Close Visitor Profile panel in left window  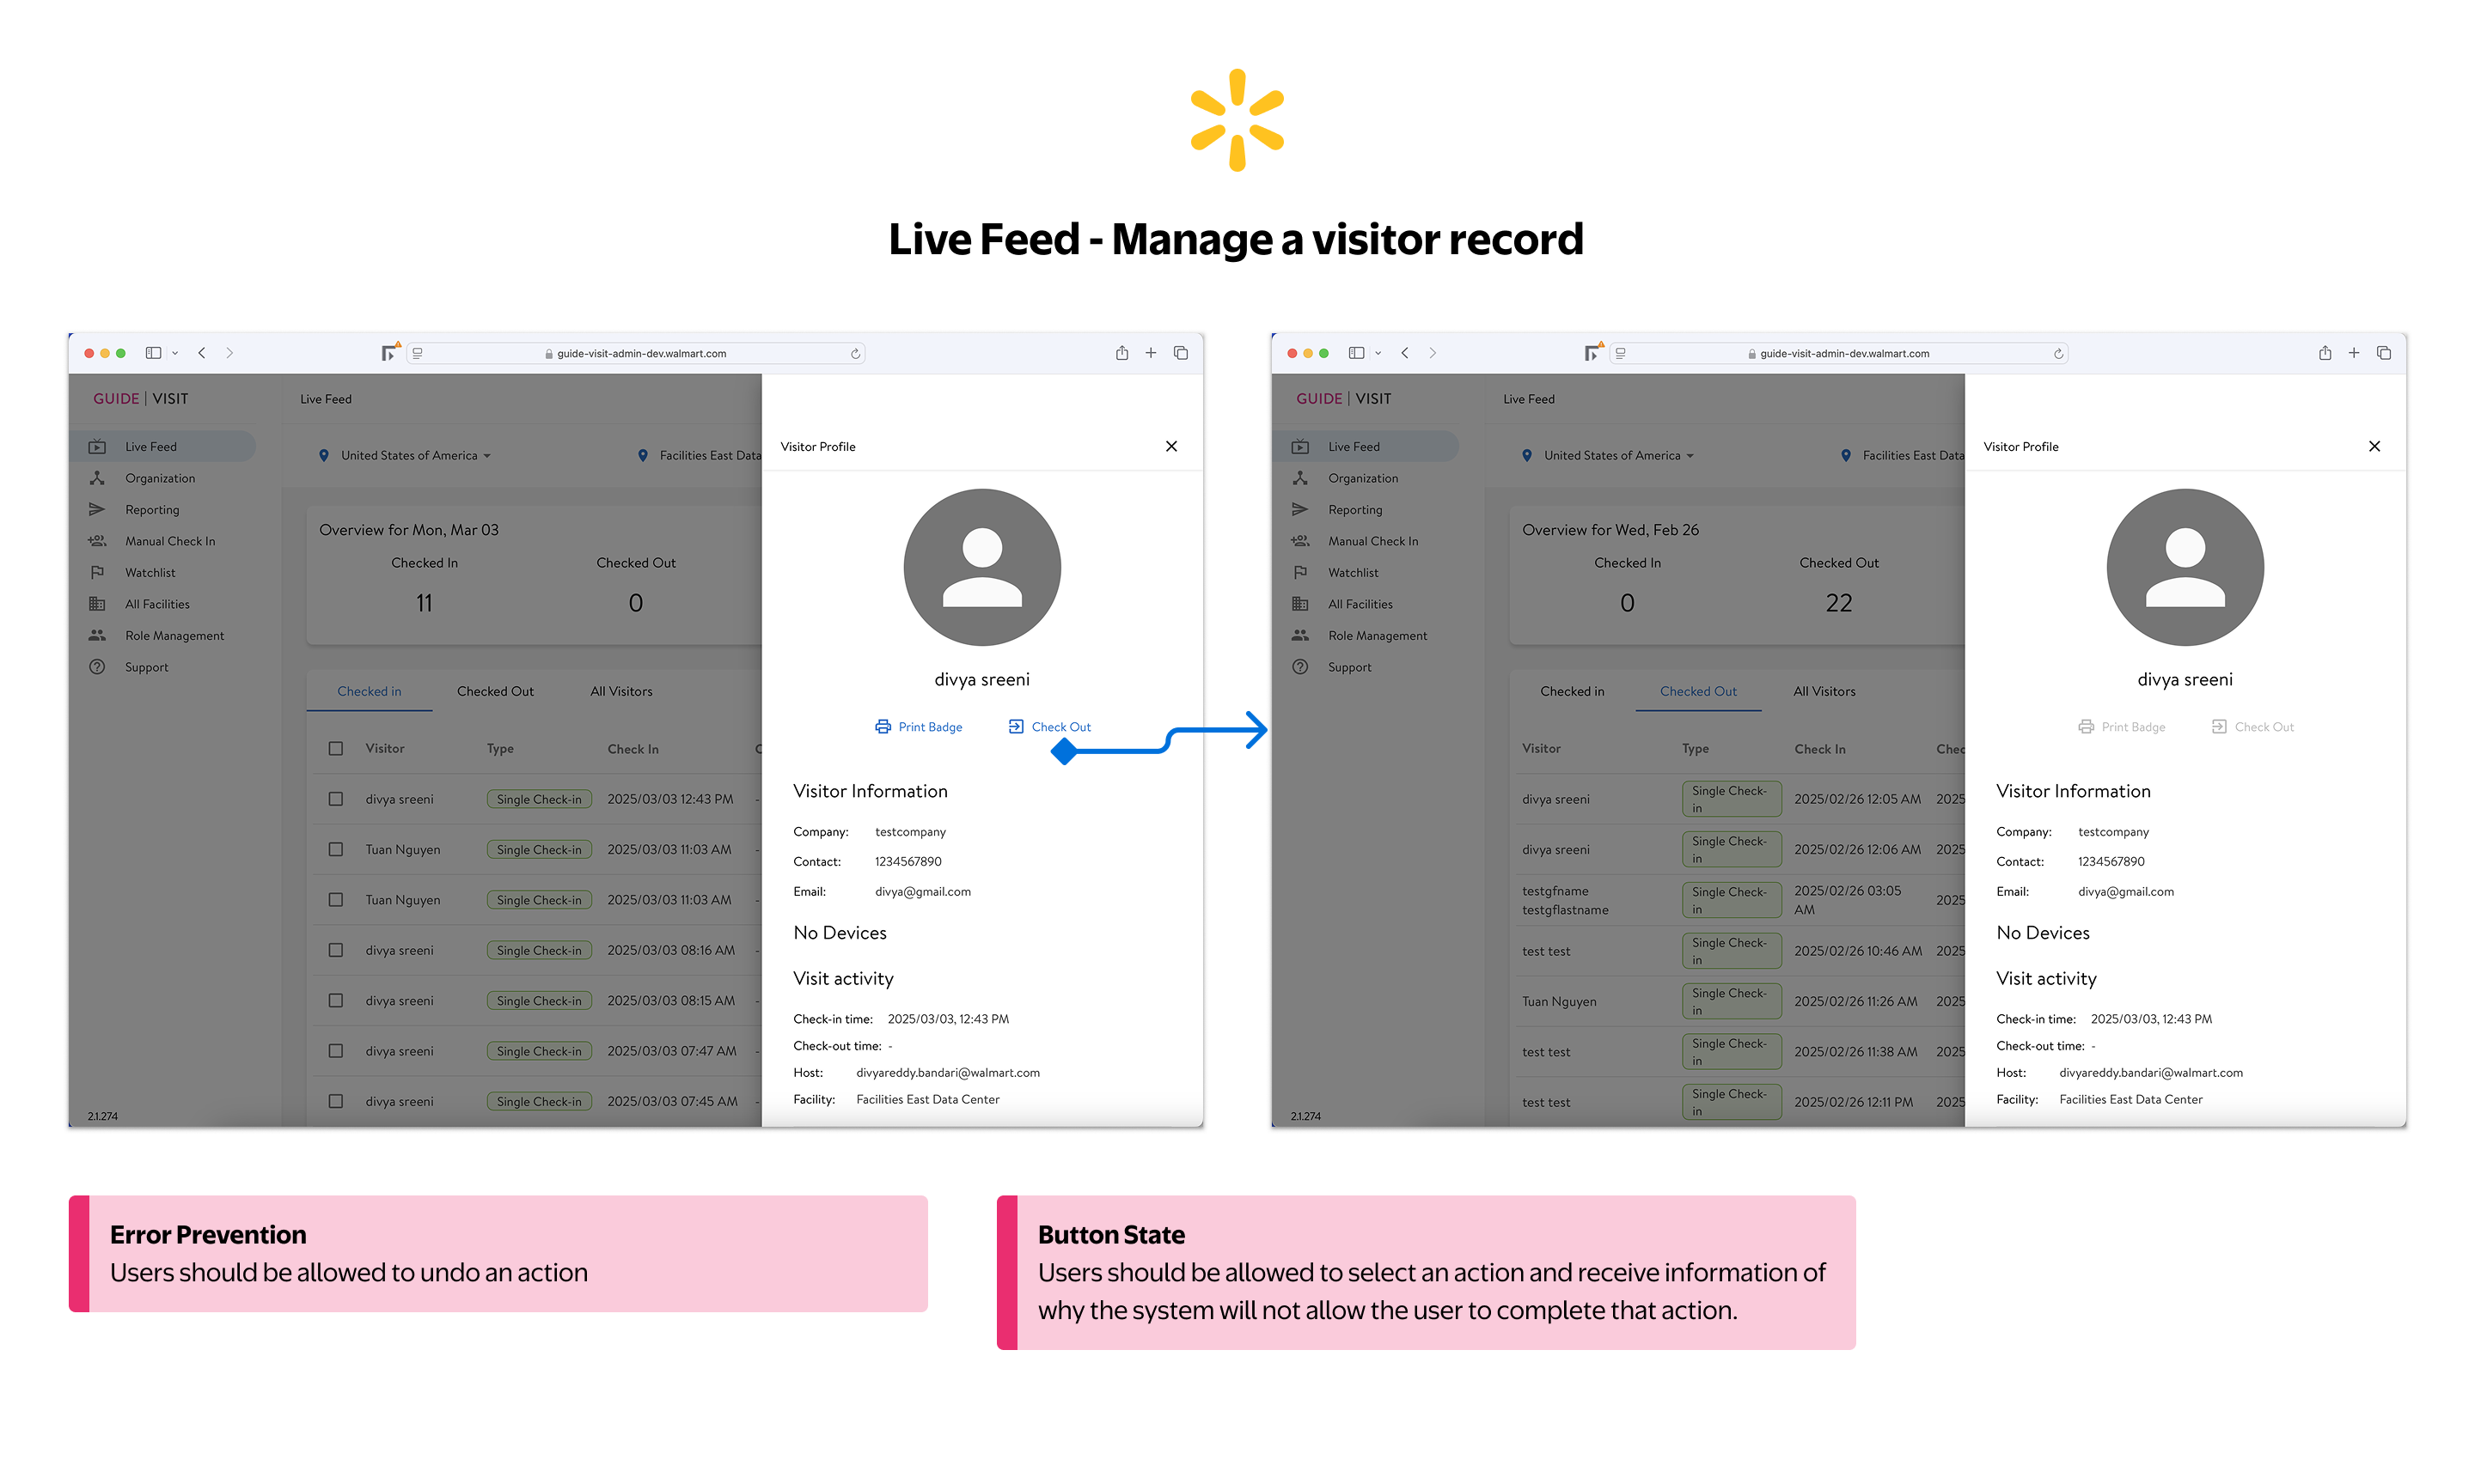[1171, 446]
